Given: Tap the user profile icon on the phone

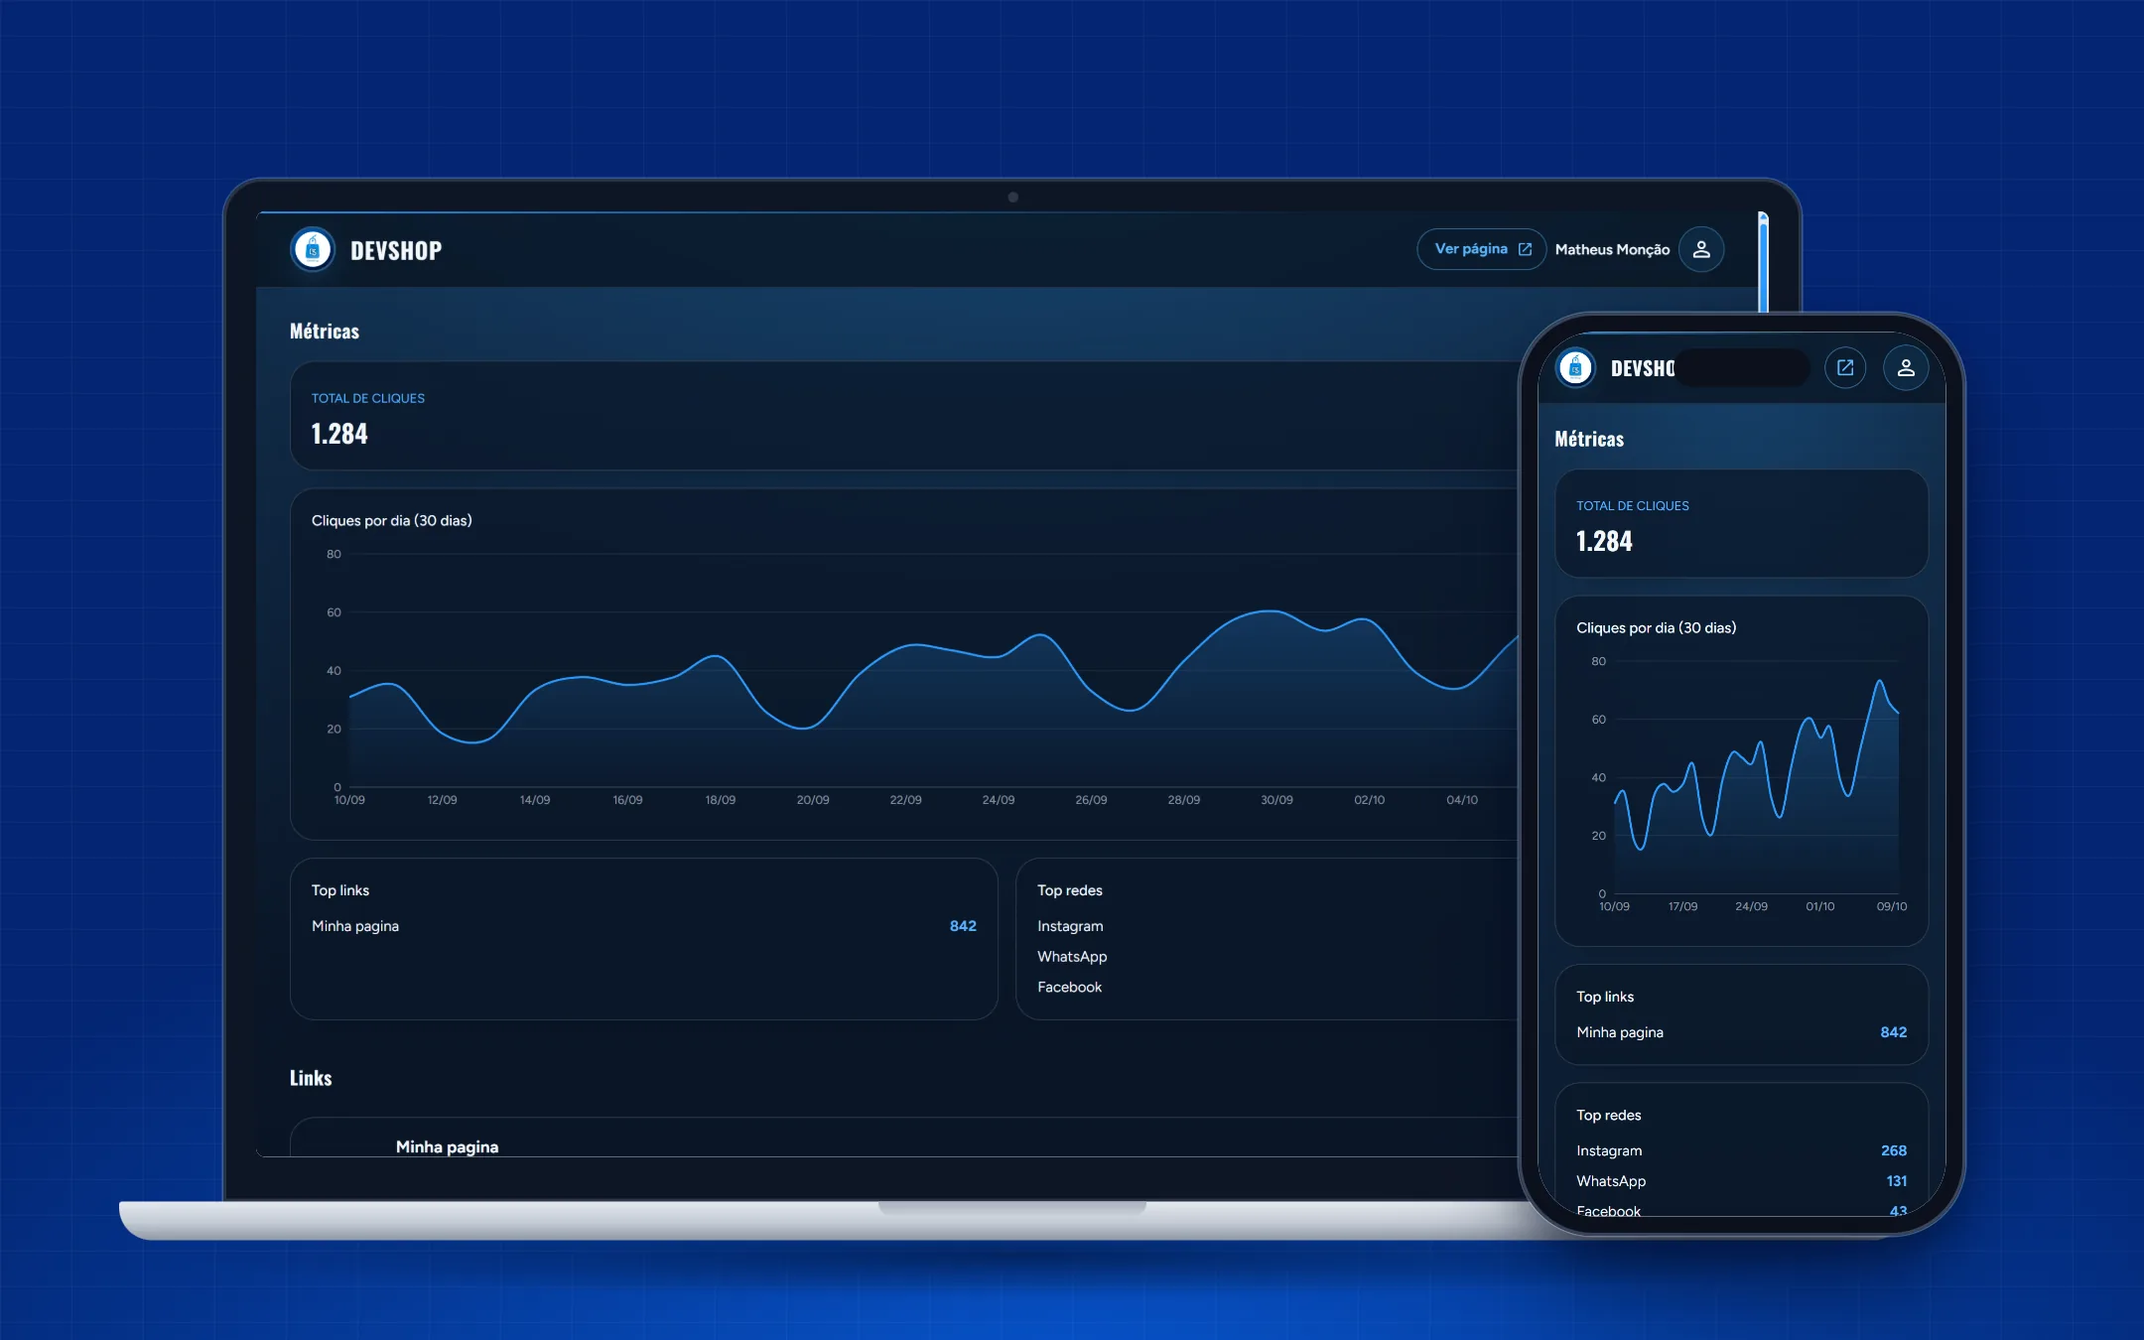Looking at the screenshot, I should [1906, 368].
